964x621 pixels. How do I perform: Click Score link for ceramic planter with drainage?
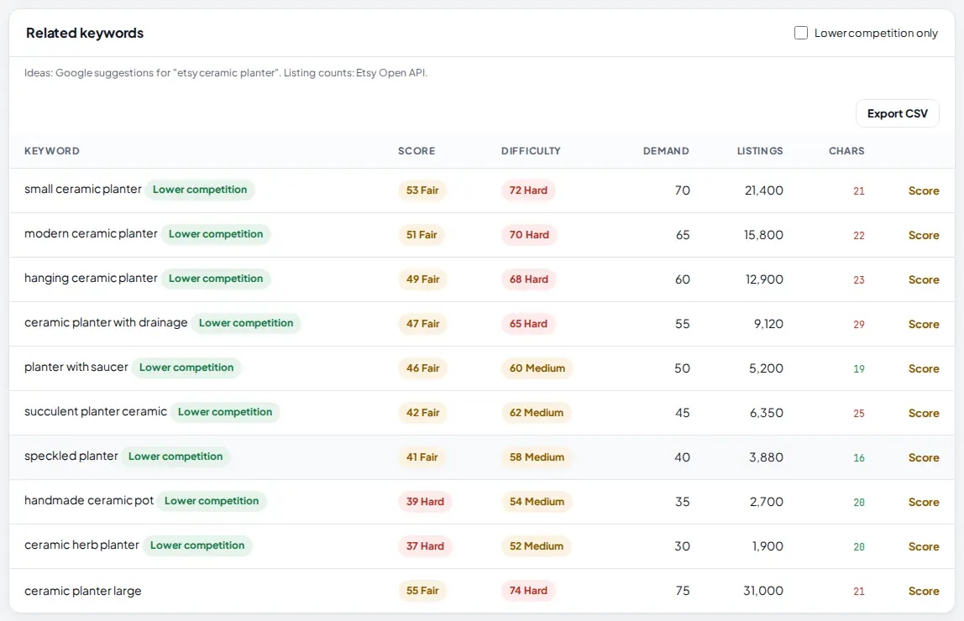[x=924, y=324]
